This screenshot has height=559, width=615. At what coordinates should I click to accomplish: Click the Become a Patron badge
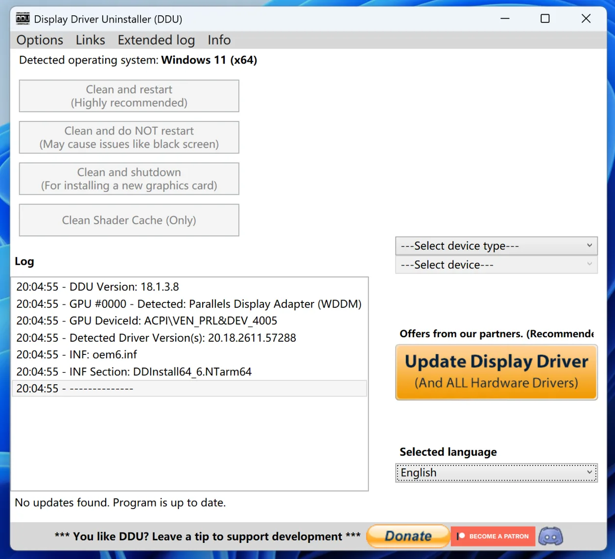click(x=493, y=536)
